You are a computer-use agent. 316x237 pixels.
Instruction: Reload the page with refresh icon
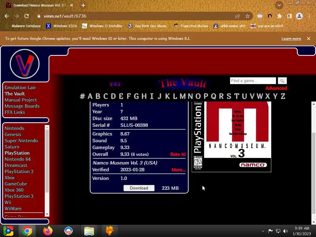[x=27, y=16]
